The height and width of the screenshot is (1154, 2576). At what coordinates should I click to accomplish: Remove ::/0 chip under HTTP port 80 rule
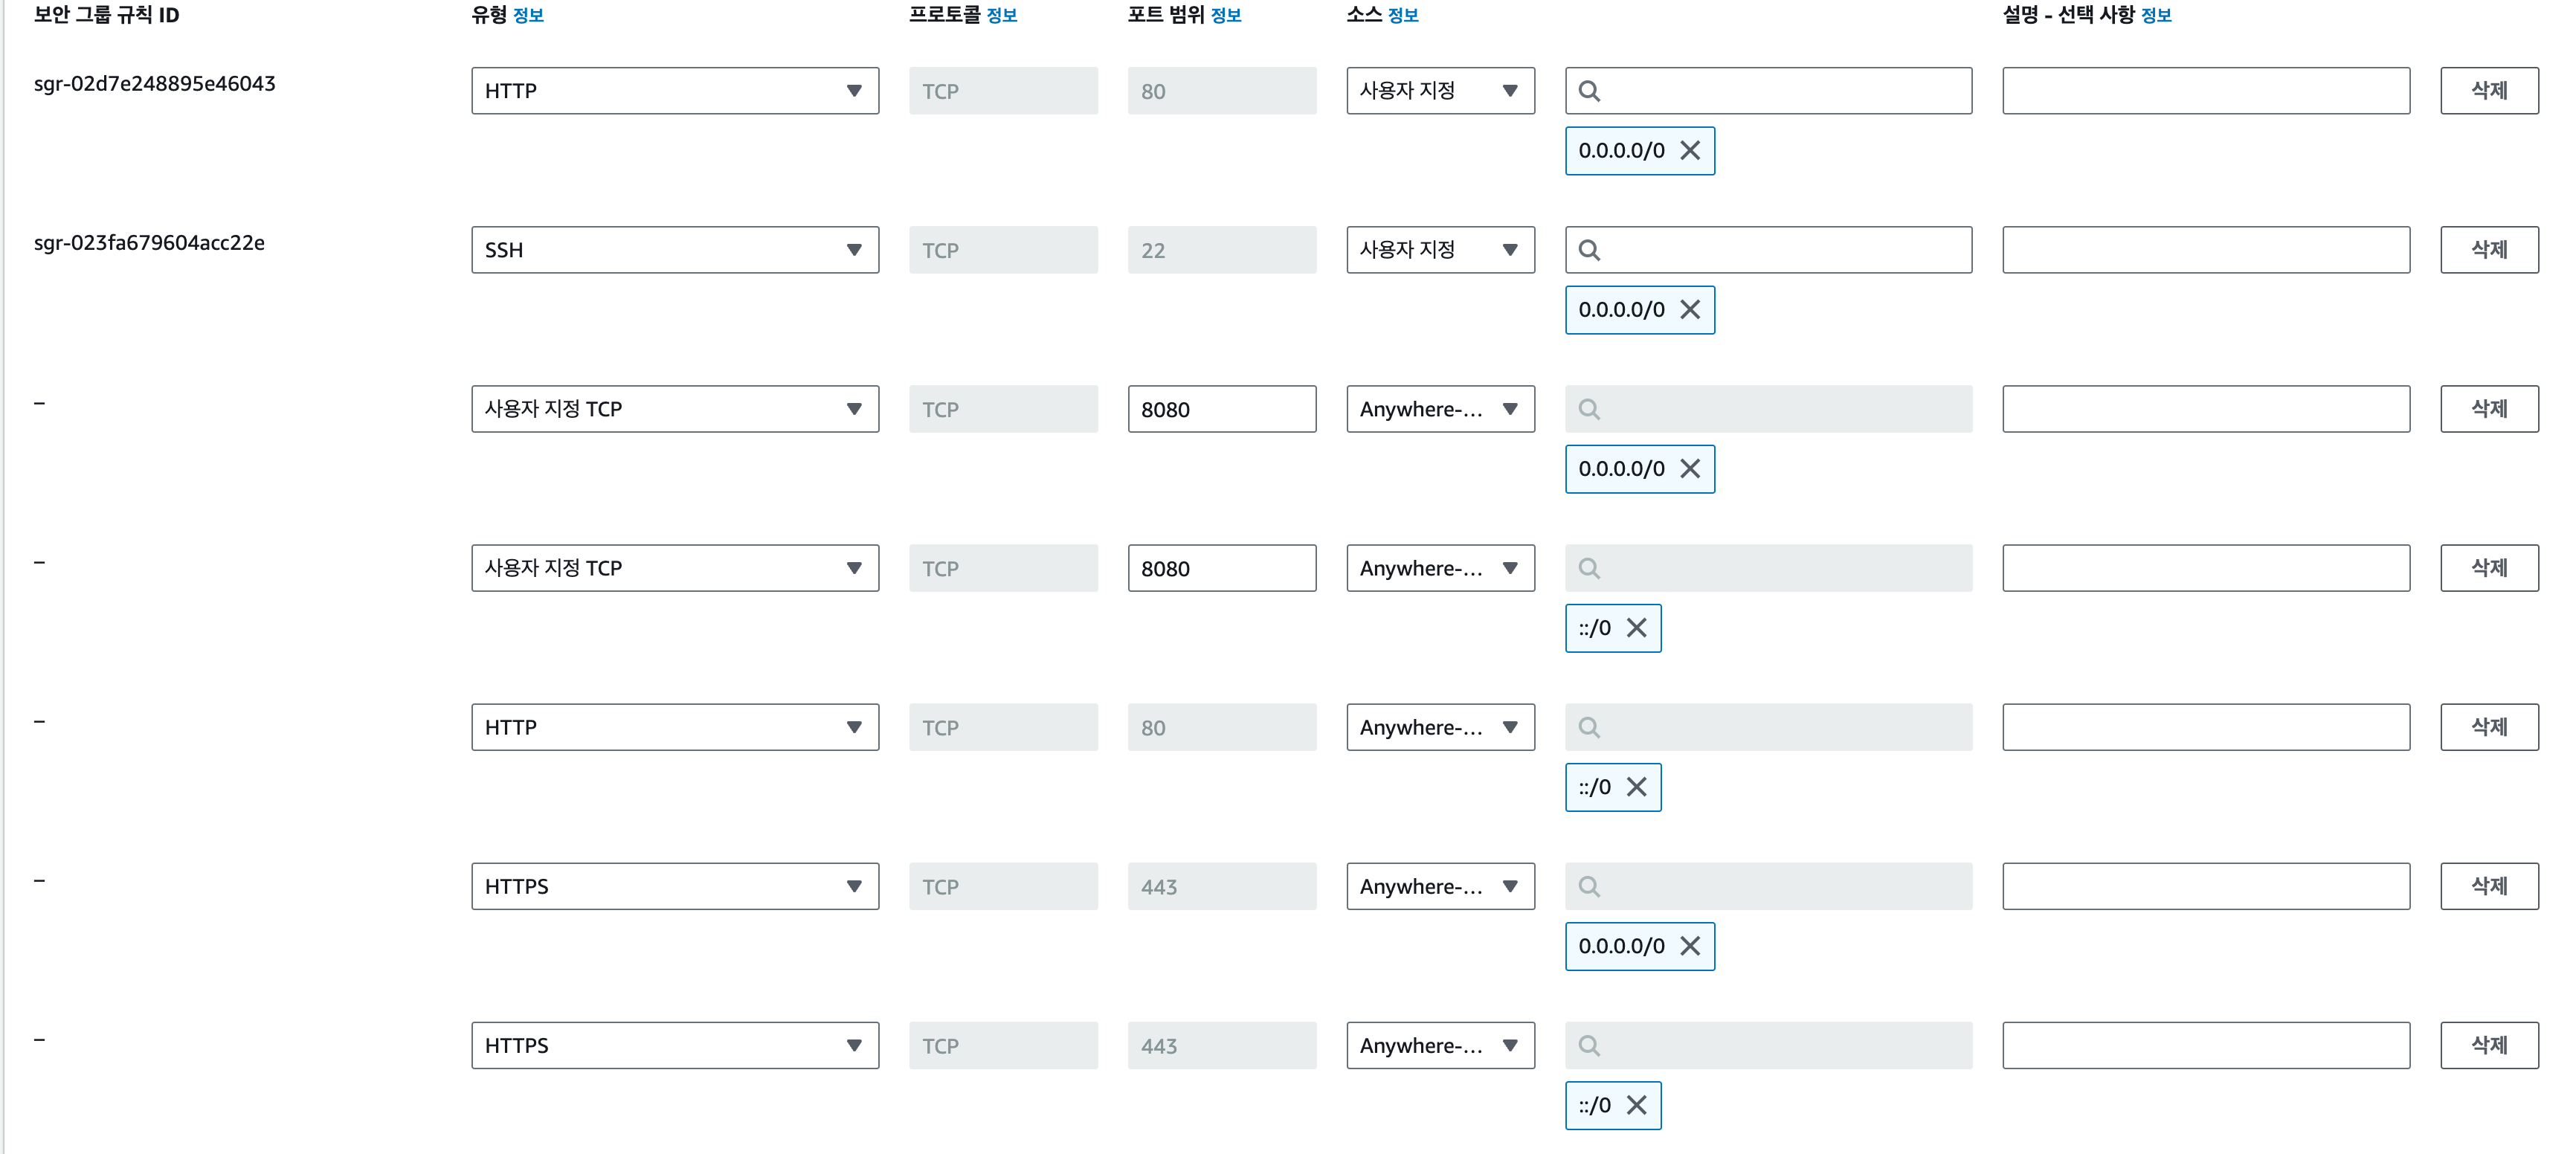[x=1636, y=786]
